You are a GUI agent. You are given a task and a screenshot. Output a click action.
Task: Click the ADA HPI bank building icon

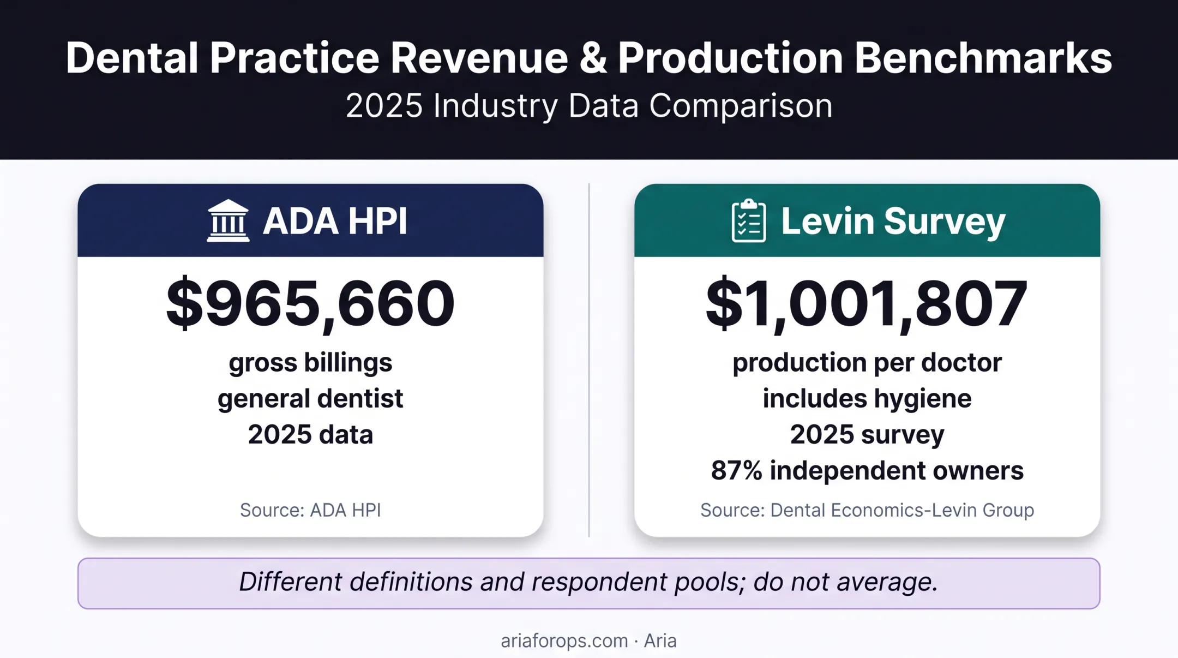coord(228,220)
